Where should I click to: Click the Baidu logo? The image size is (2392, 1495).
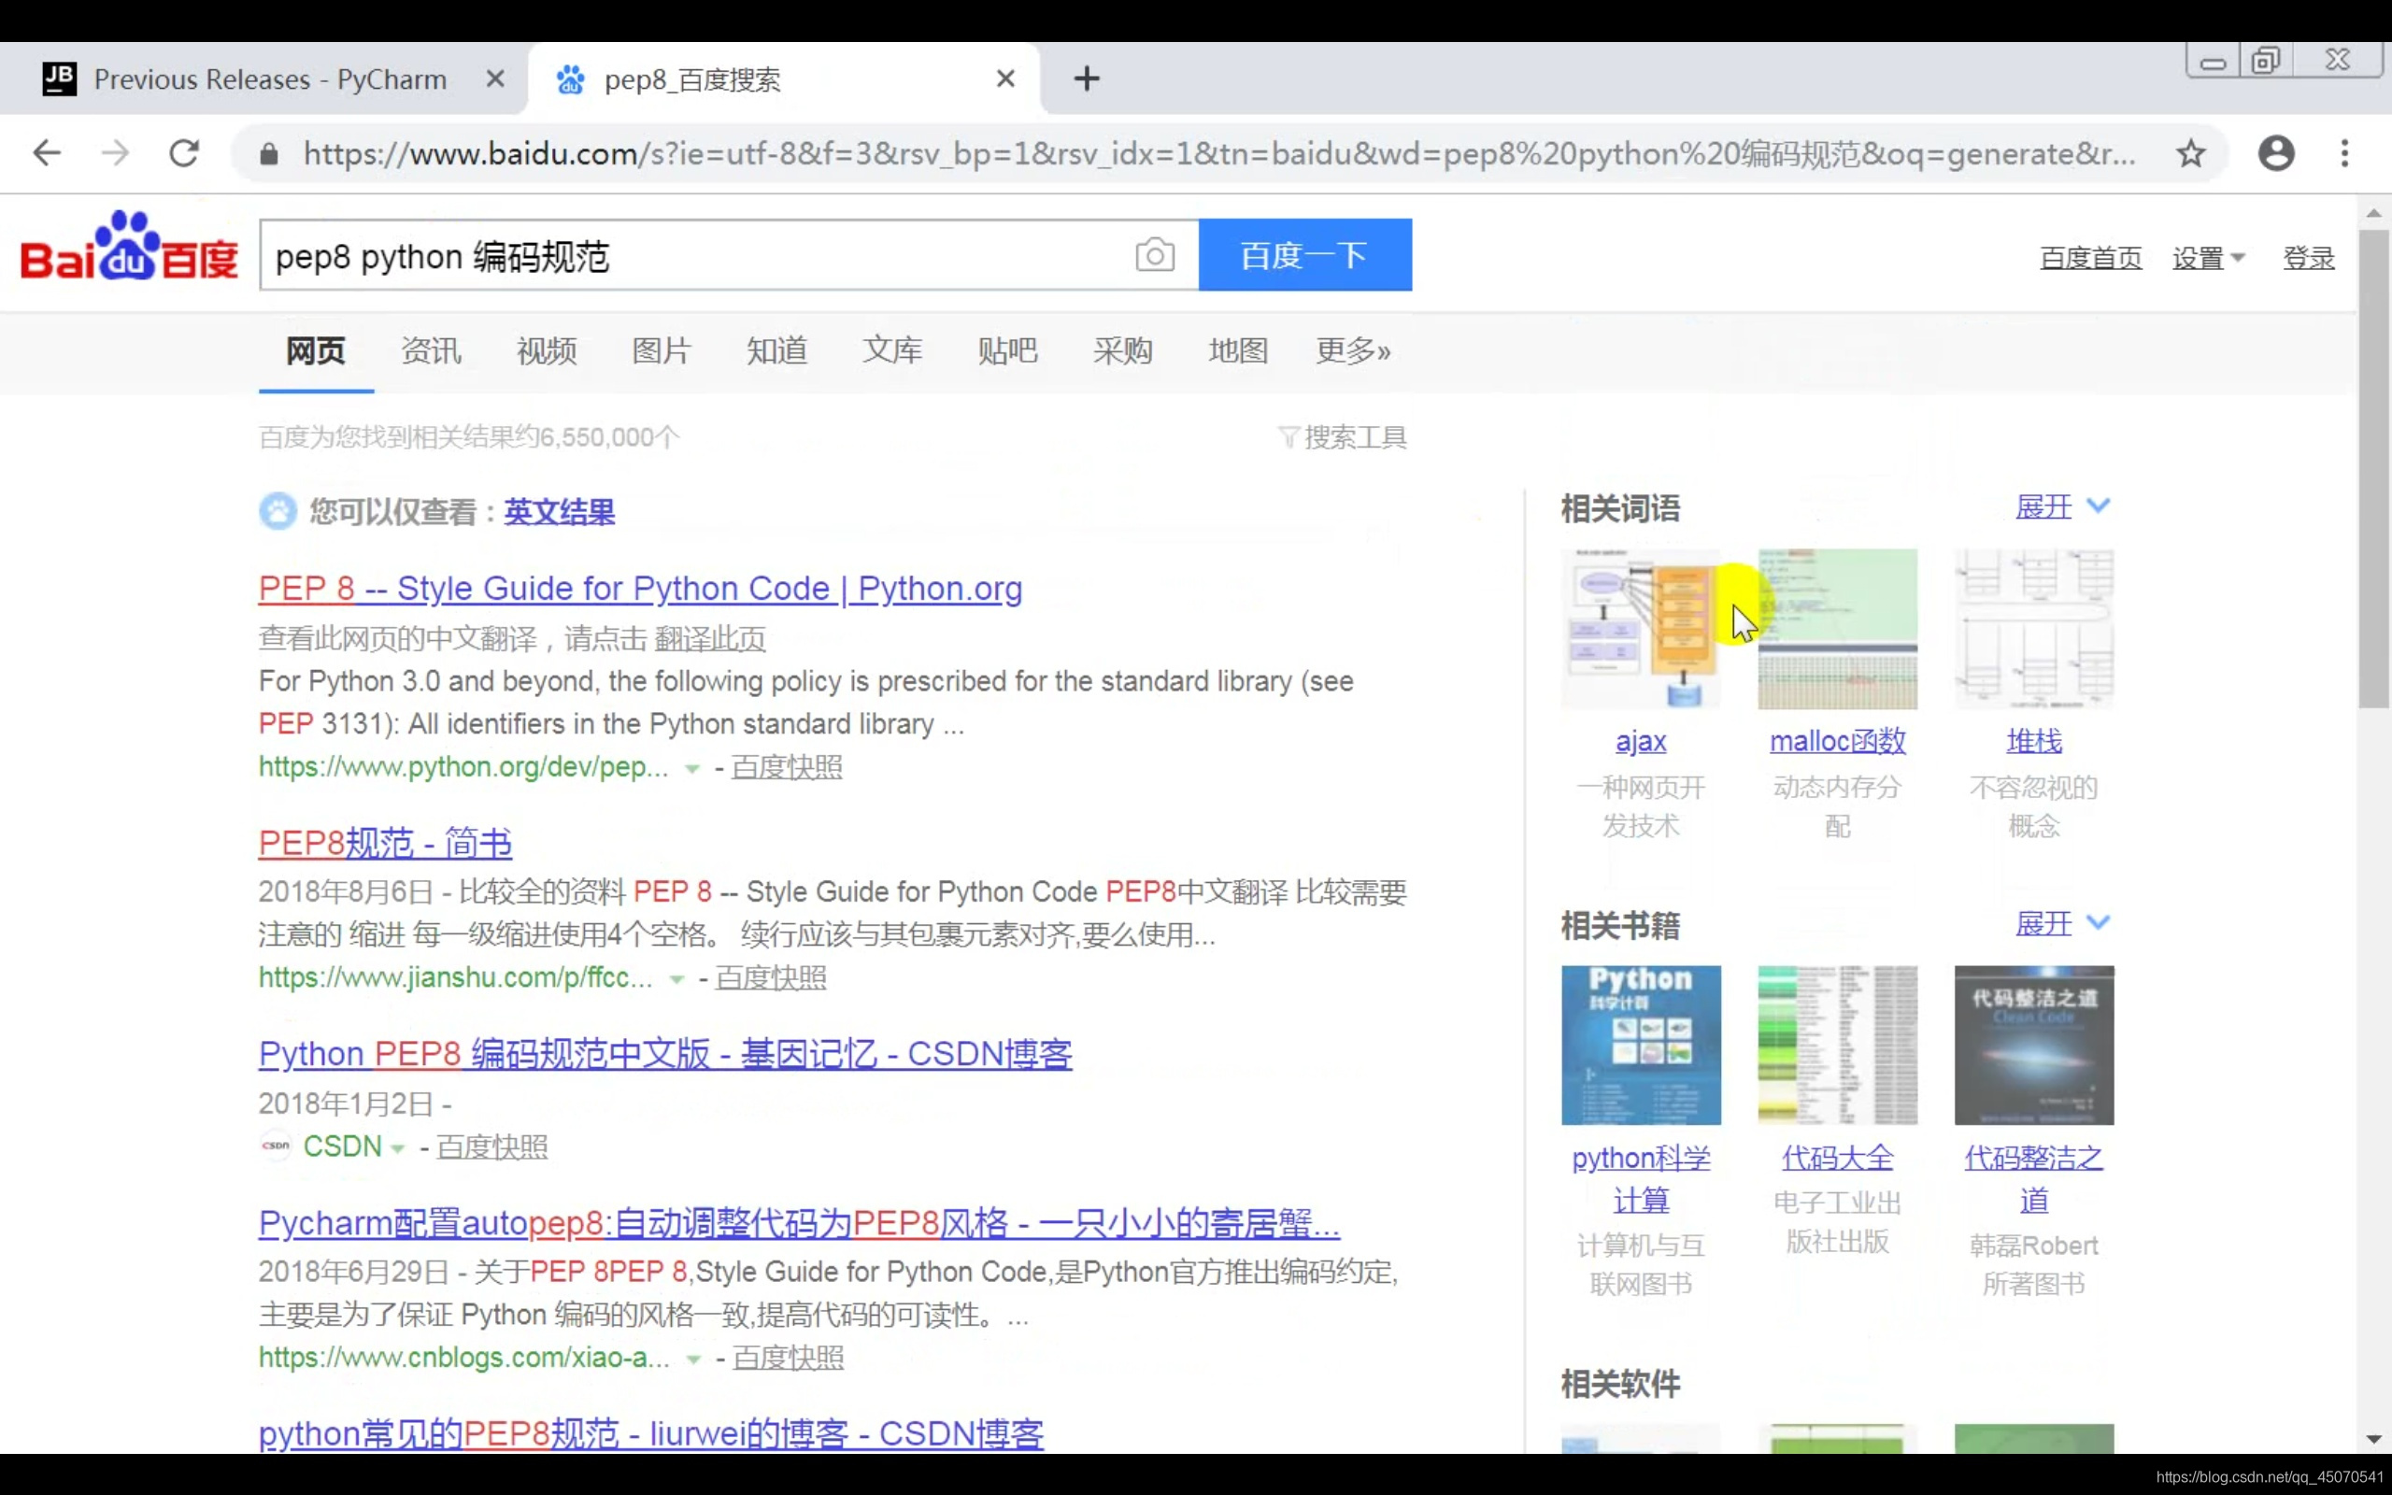coord(129,248)
